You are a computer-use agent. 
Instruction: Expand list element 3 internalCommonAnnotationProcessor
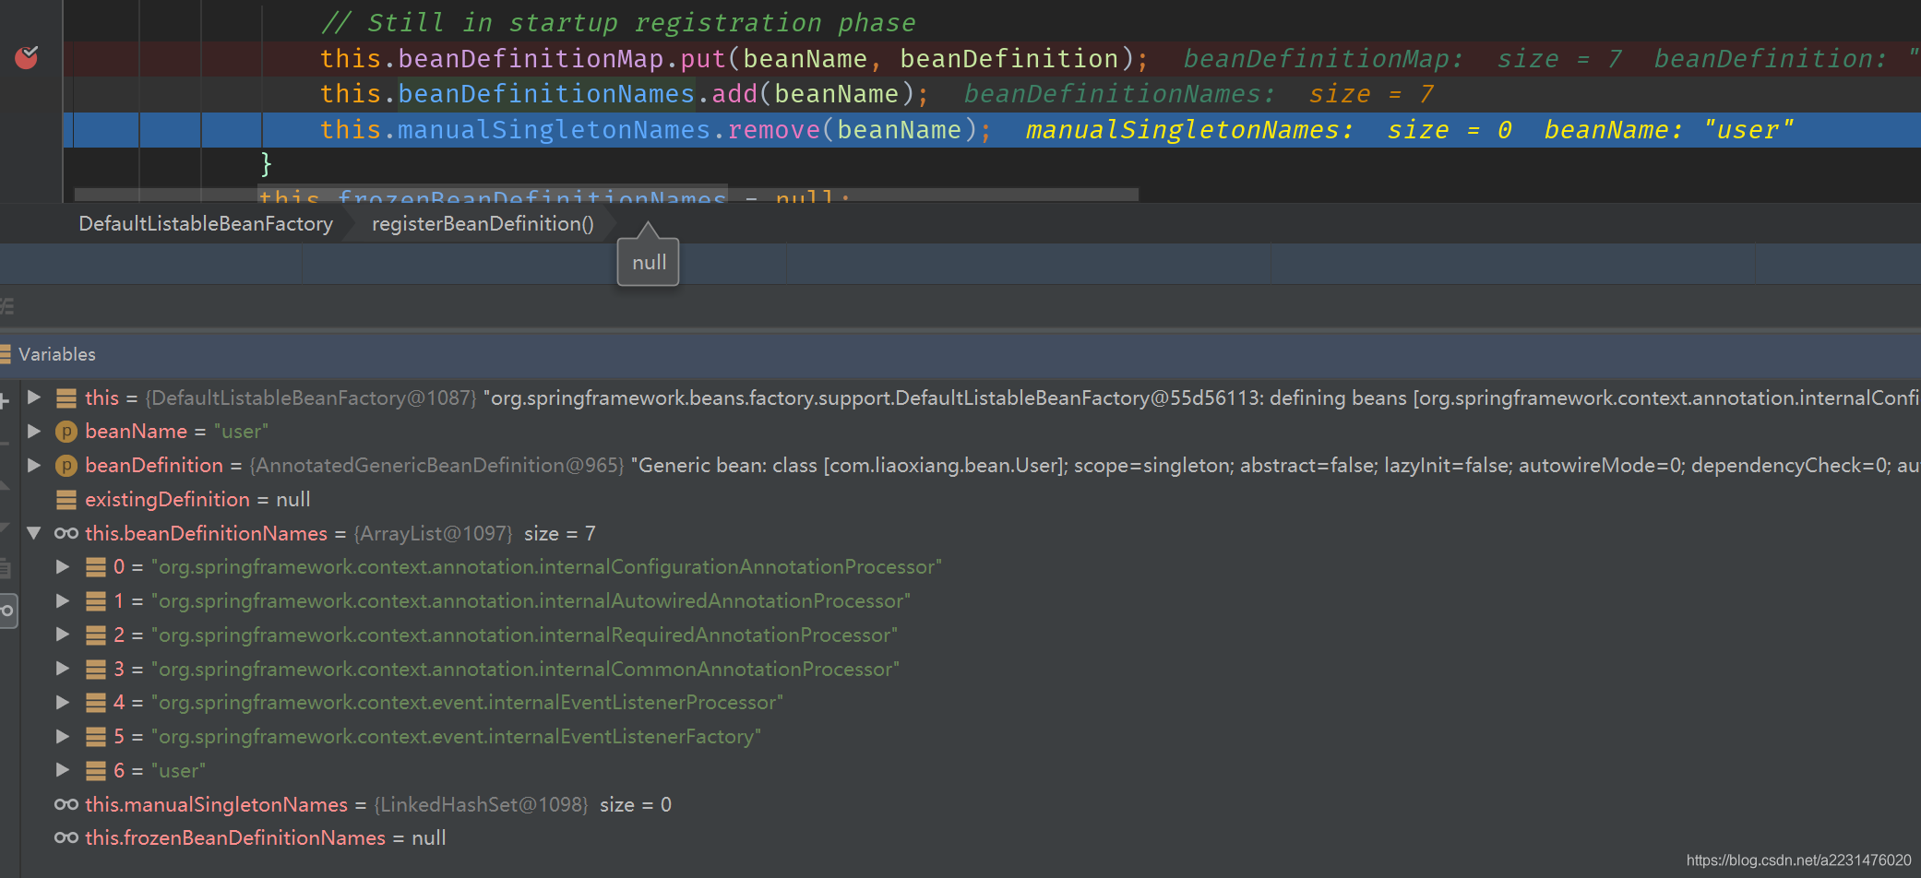[x=63, y=669]
